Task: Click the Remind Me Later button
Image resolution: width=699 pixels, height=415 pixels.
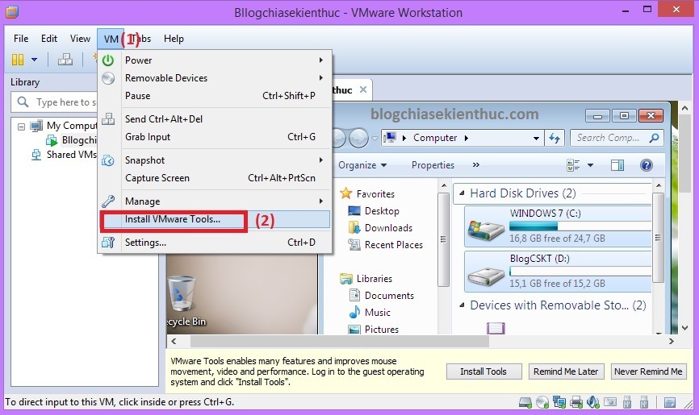Action: (x=566, y=371)
